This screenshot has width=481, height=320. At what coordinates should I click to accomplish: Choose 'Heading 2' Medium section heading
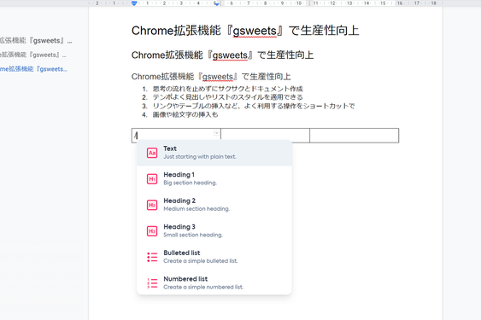point(214,205)
